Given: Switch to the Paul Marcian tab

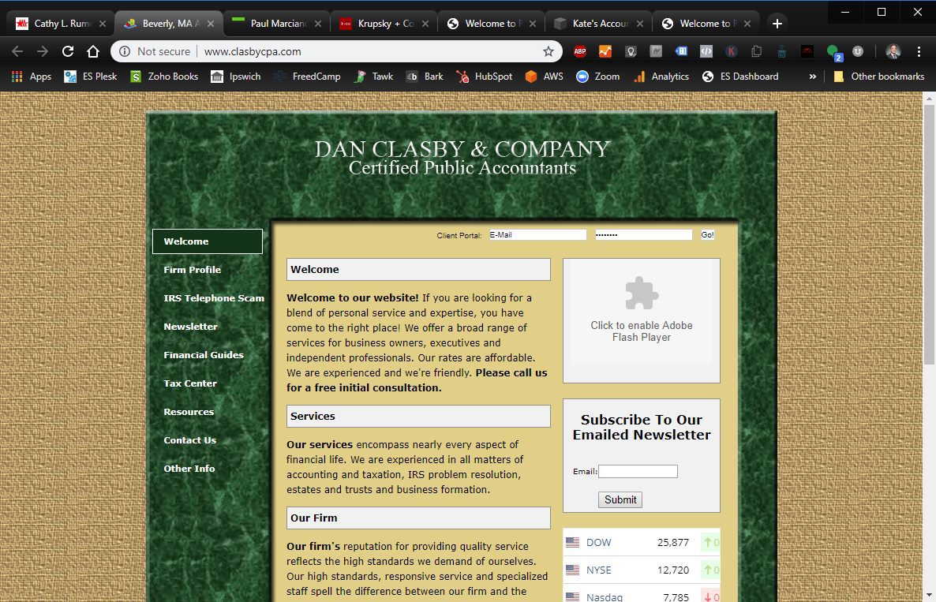Looking at the screenshot, I should [x=276, y=23].
